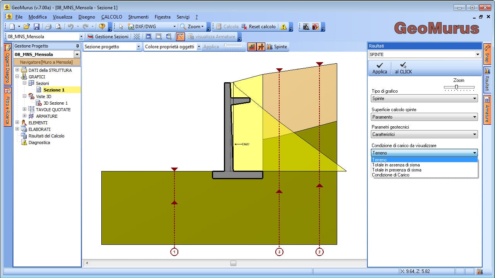
Task: Expand the DATI della STRUTTURA tree node
Action: pyautogui.click(x=17, y=70)
